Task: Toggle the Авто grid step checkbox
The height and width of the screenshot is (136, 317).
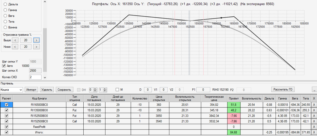Action: (x=4, y=66)
